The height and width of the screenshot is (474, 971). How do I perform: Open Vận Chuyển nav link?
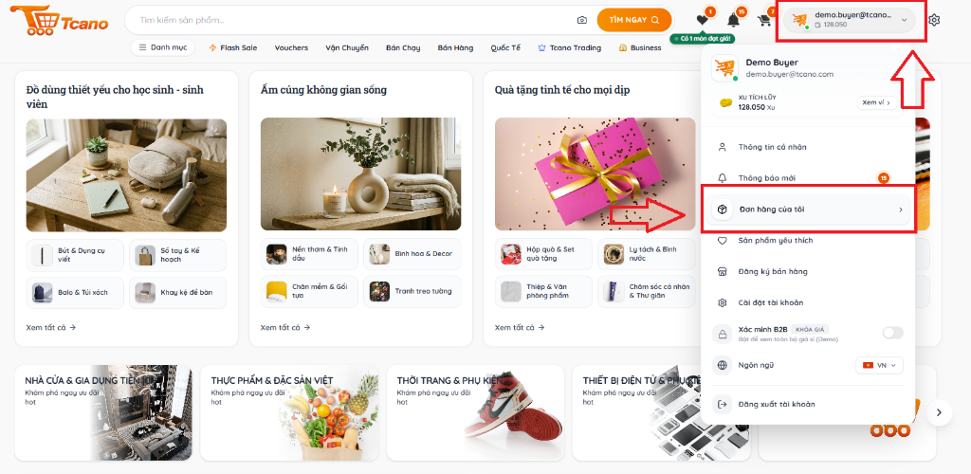(347, 47)
